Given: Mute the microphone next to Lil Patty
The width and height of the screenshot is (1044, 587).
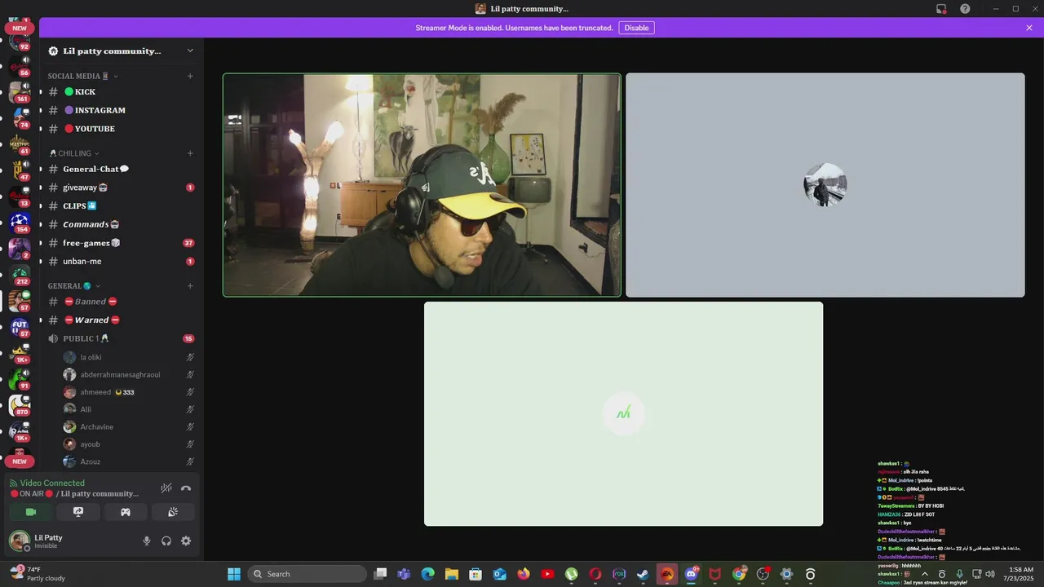Looking at the screenshot, I should 147,541.
